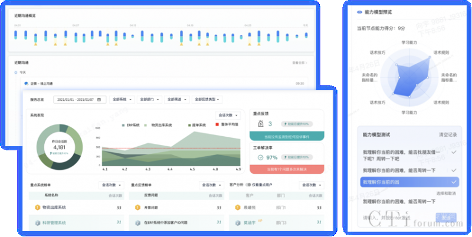
Task: Open the 全部系统 dropdown filter
Action: pos(122,100)
